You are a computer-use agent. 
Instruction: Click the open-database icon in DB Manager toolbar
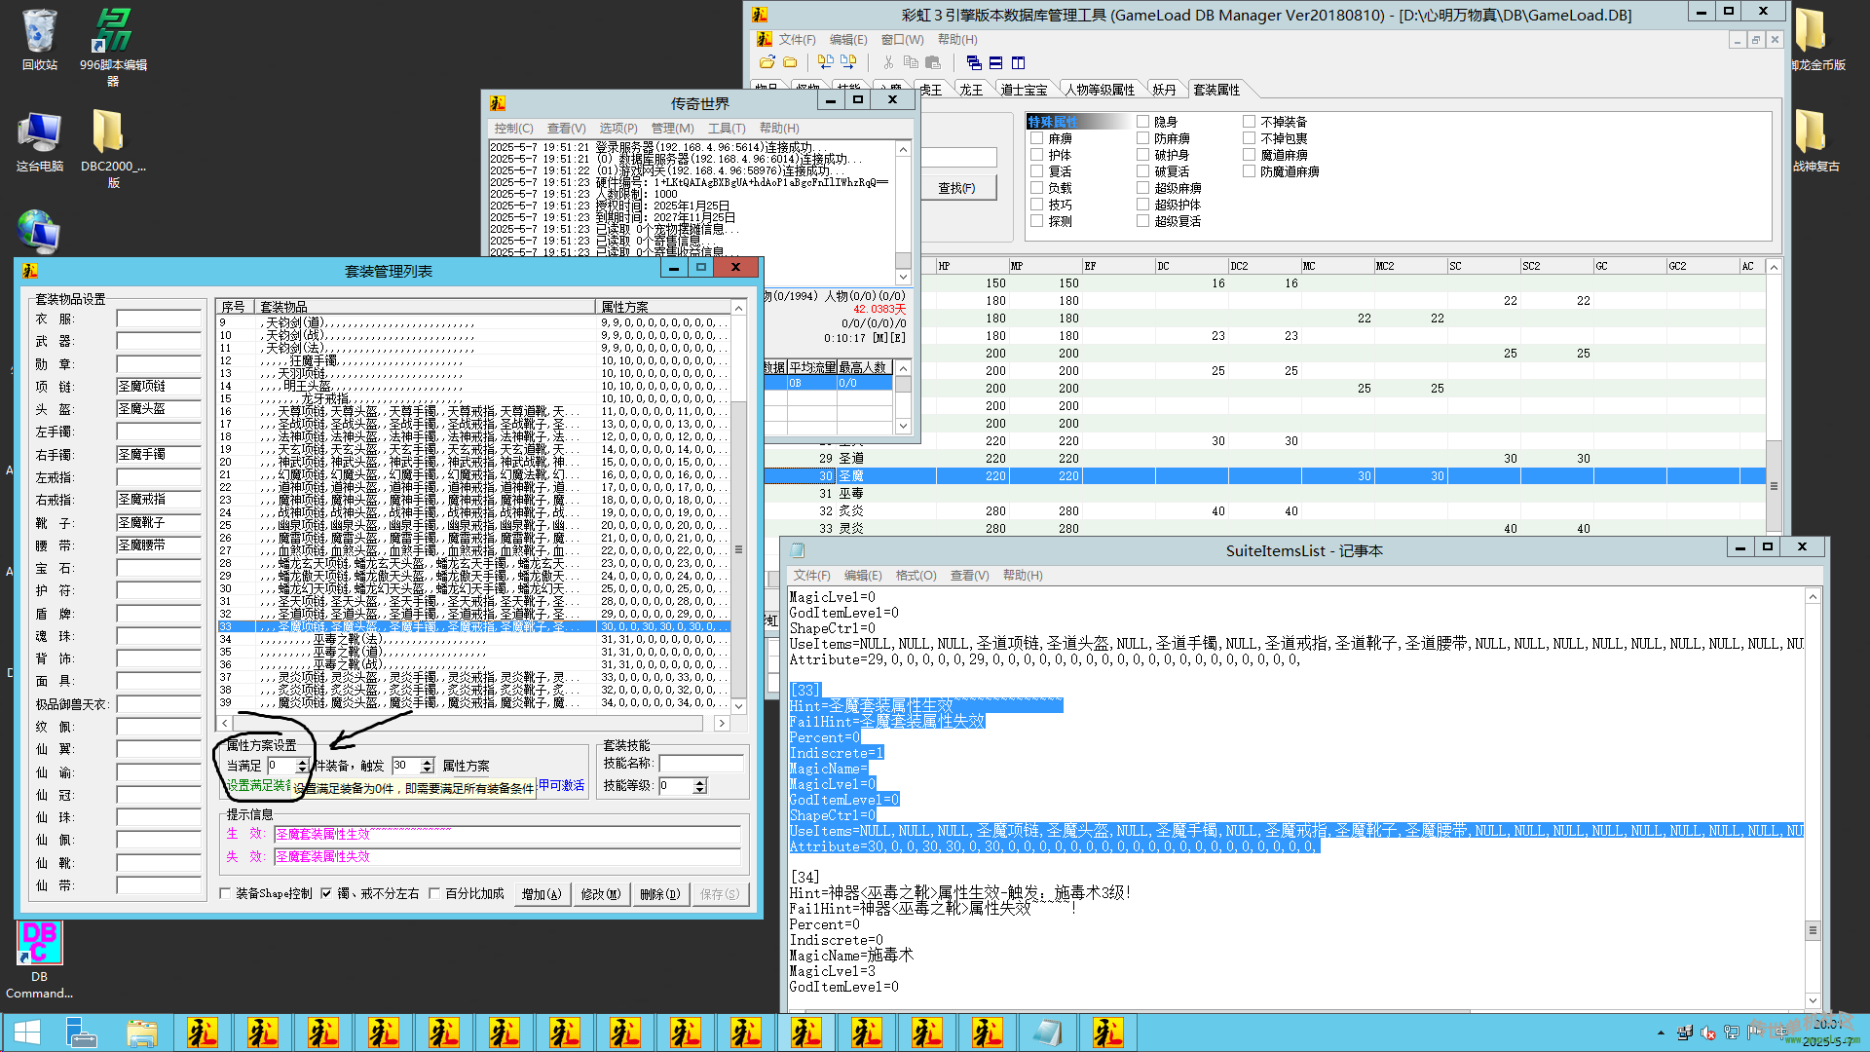coord(767,62)
